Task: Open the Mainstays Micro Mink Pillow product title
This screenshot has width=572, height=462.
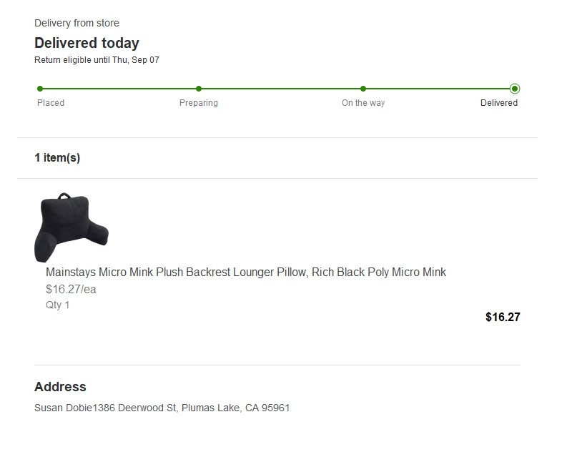Action: tap(246, 272)
